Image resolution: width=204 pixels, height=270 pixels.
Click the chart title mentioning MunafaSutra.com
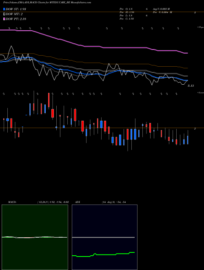click(x=47, y=2)
